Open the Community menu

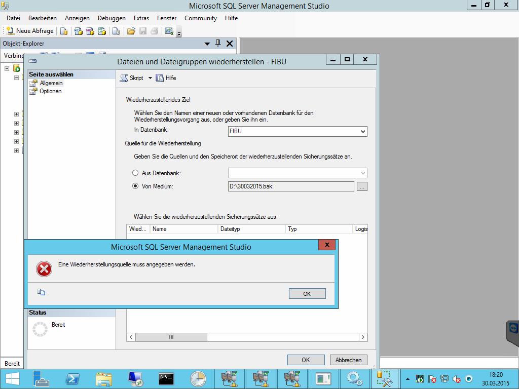tap(201, 18)
